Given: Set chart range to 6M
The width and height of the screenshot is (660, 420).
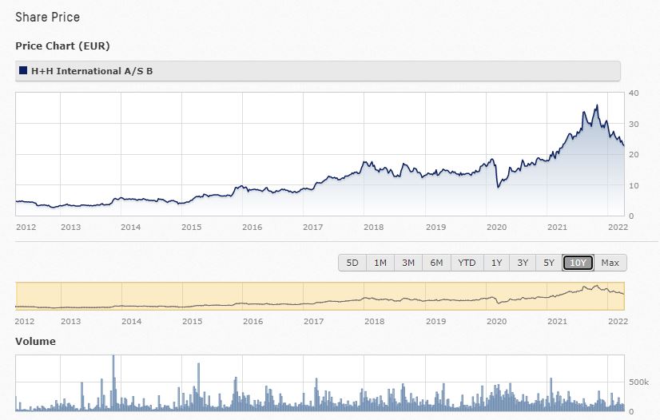Looking at the screenshot, I should 436,263.
